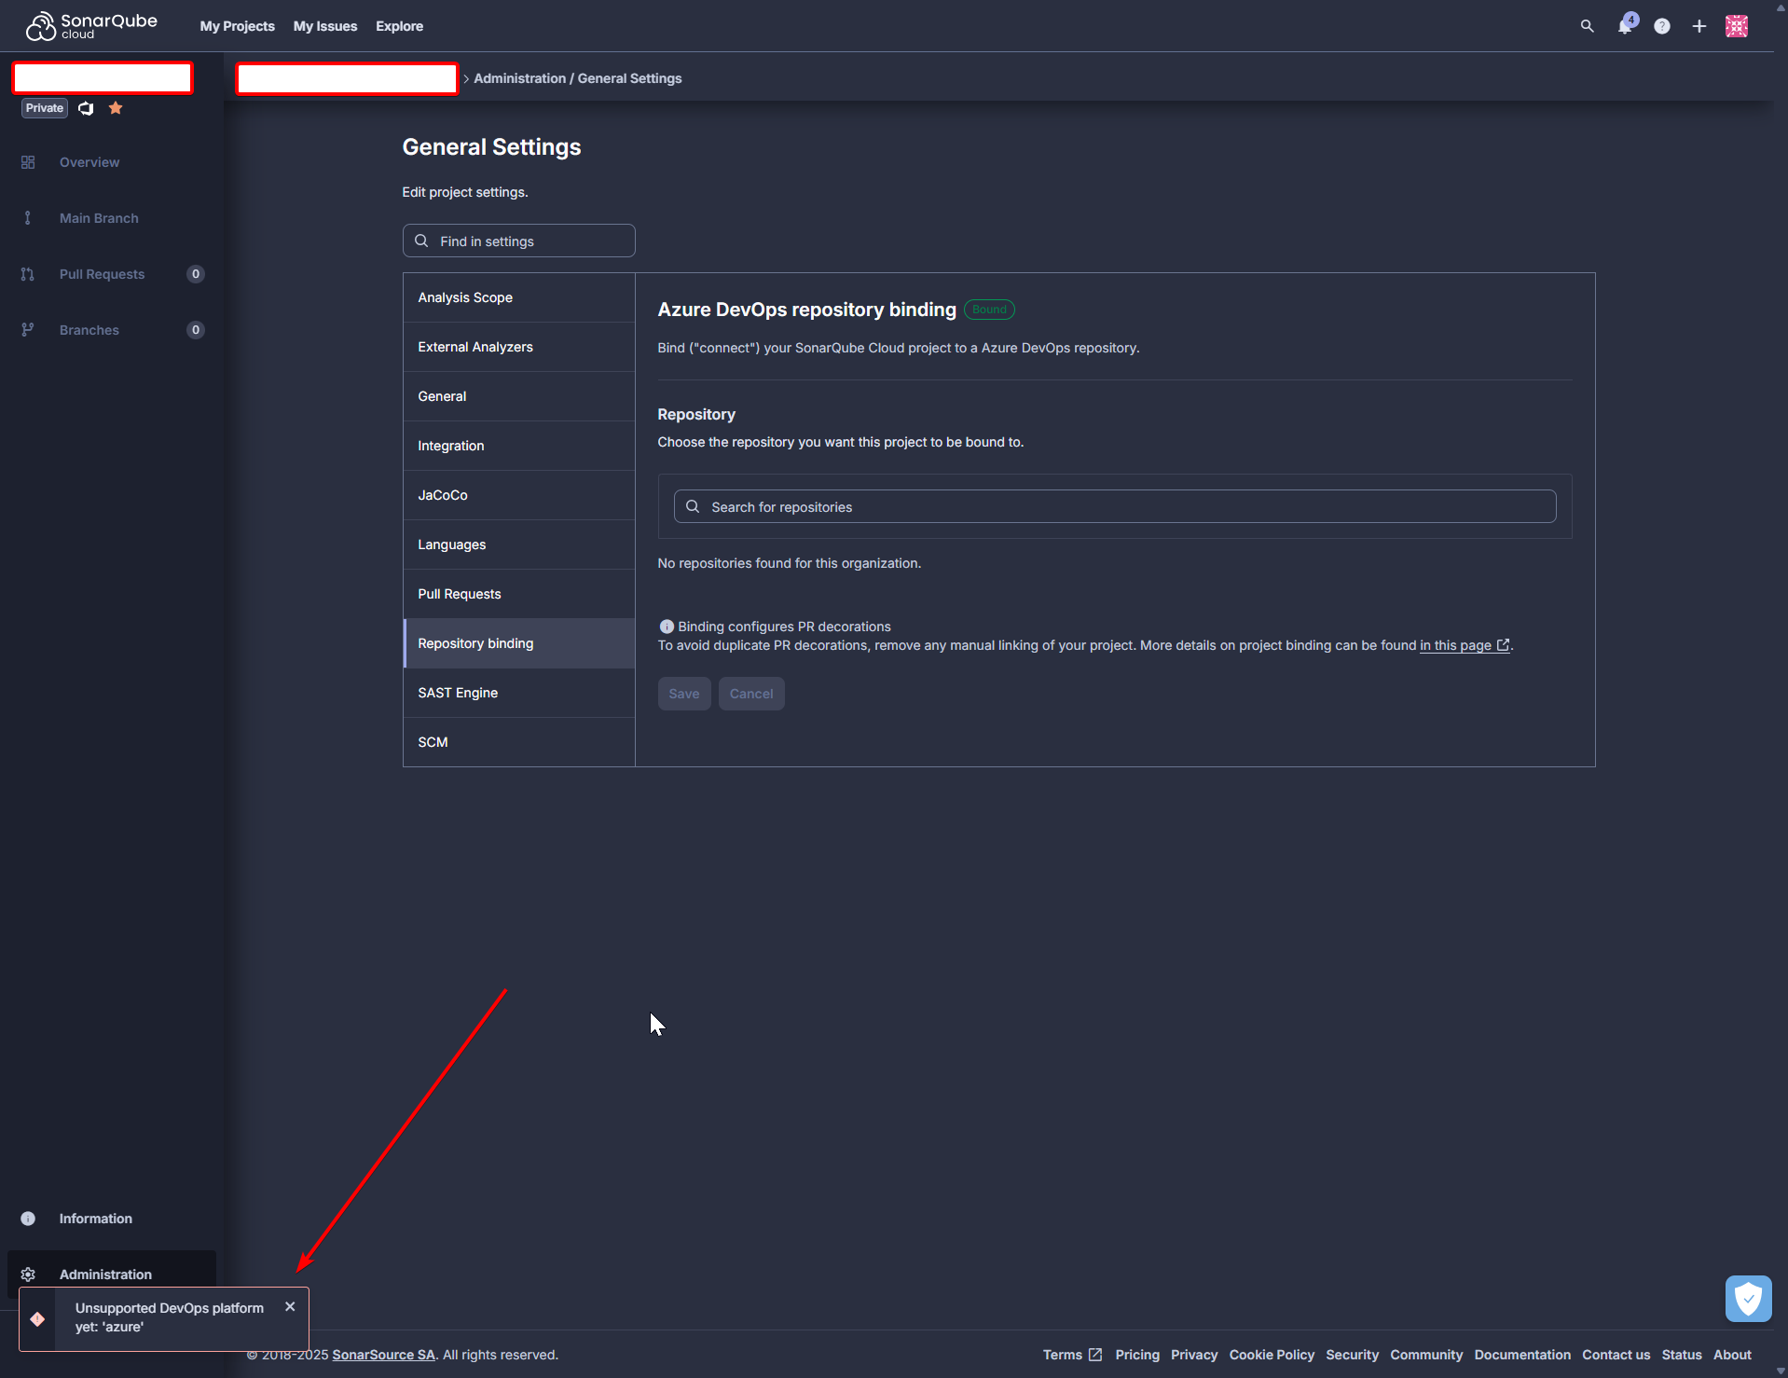
Task: Click the info icon beside Binding configures PR decorations
Action: tap(667, 627)
